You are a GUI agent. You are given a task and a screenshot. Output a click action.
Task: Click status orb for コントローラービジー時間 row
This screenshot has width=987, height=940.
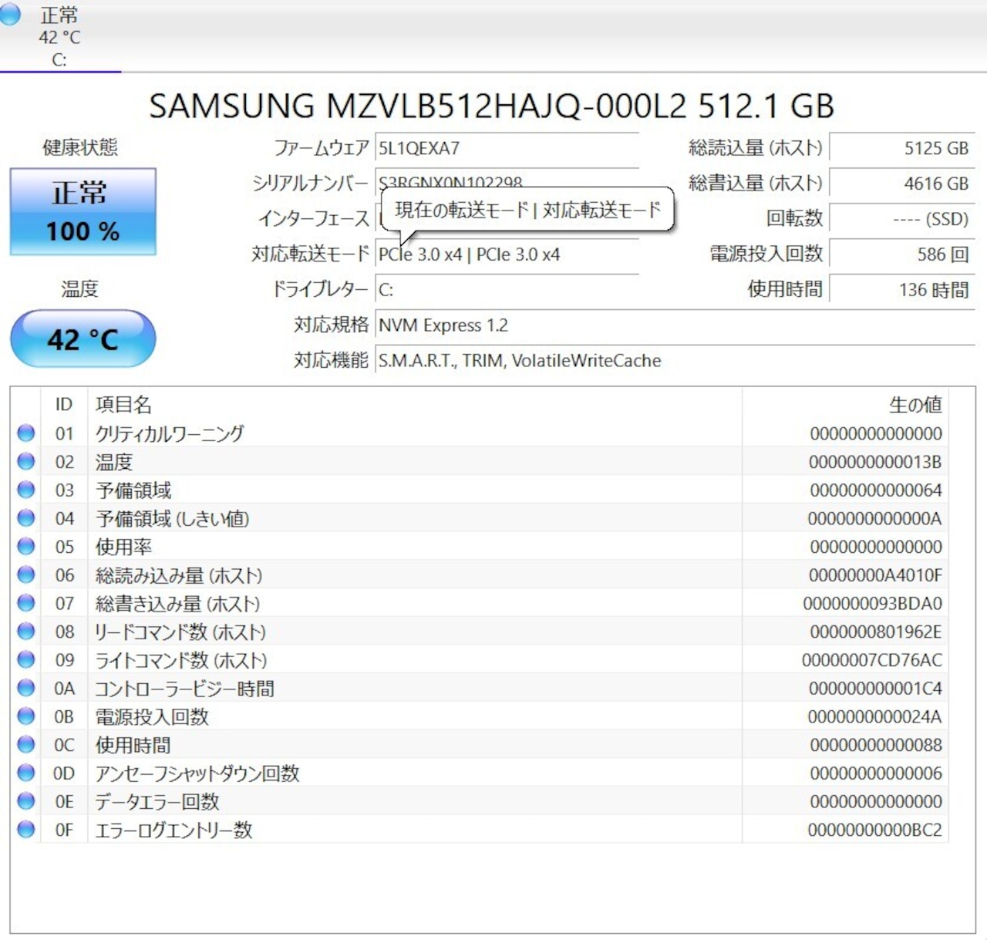[x=26, y=688]
